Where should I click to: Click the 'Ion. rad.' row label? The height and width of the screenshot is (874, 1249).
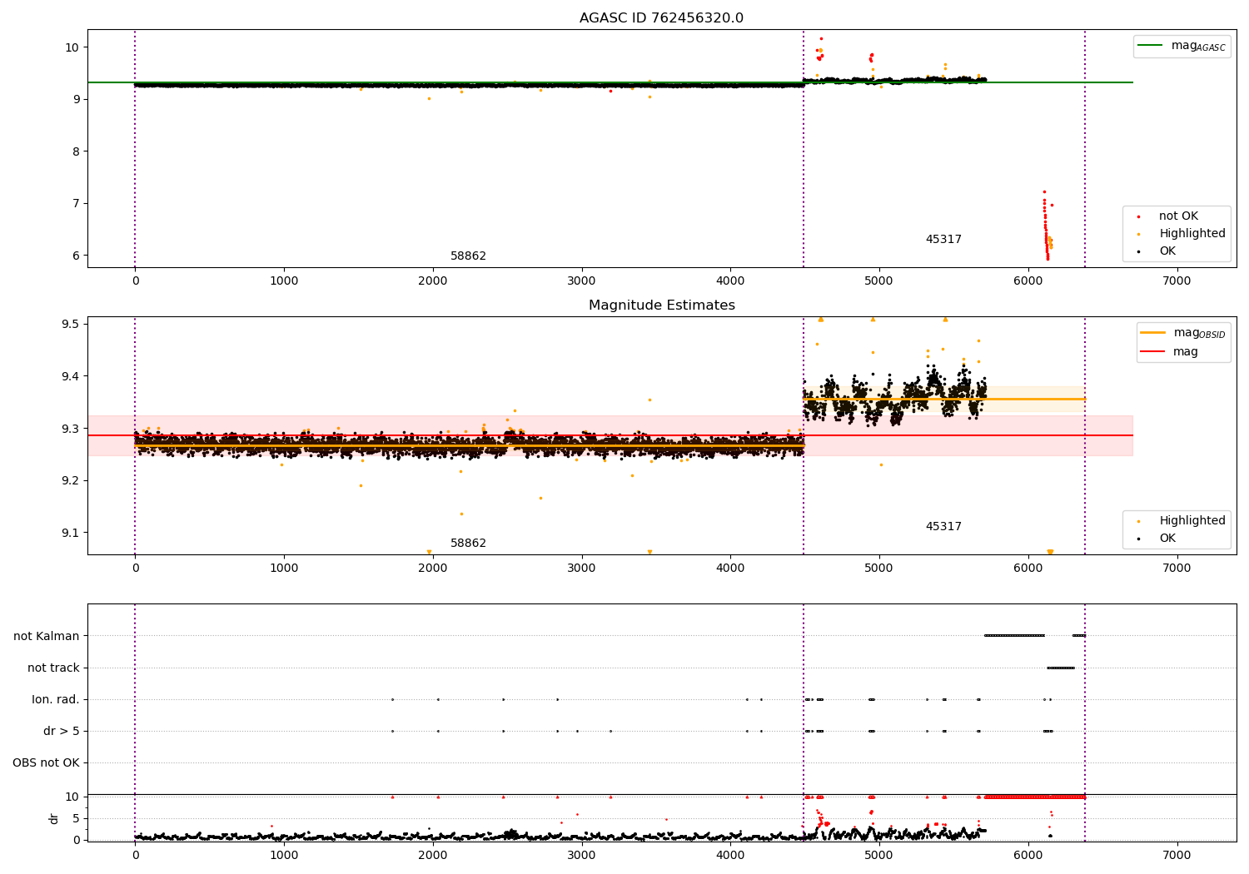coord(56,699)
